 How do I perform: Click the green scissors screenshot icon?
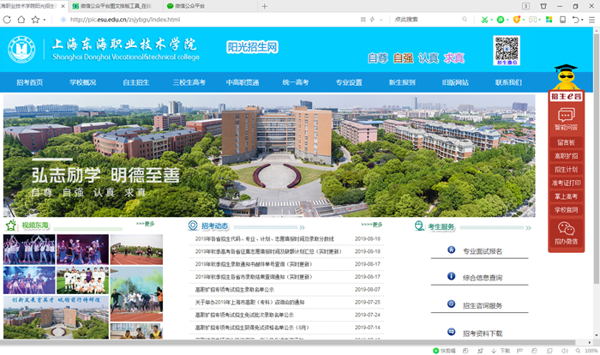click(x=484, y=20)
